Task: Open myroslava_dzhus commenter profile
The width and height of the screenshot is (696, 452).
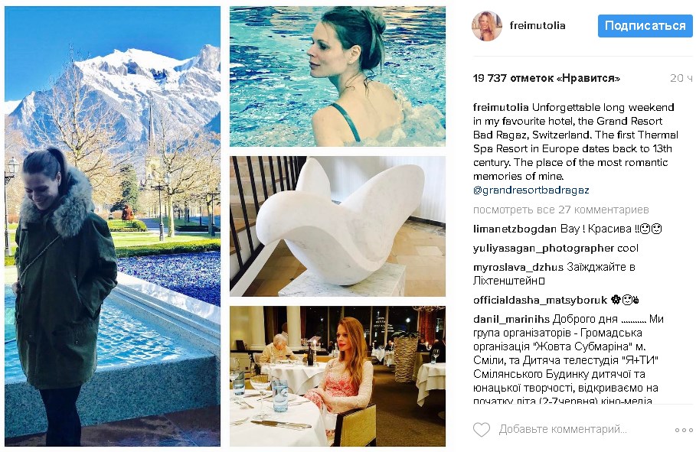Action: coord(518,267)
